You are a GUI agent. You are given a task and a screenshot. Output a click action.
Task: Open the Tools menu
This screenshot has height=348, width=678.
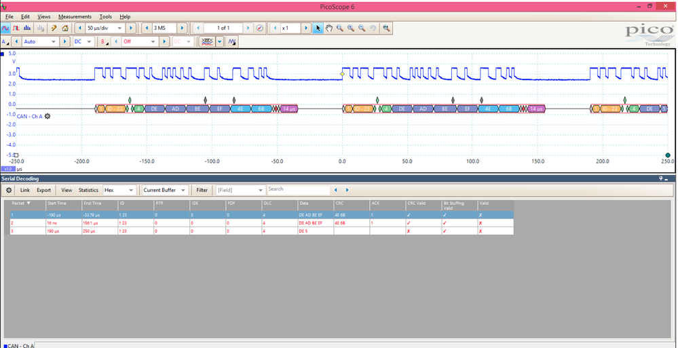(105, 16)
